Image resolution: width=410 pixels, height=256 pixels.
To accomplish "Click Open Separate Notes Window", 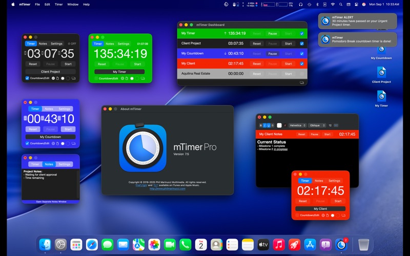I will (x=51, y=202).
